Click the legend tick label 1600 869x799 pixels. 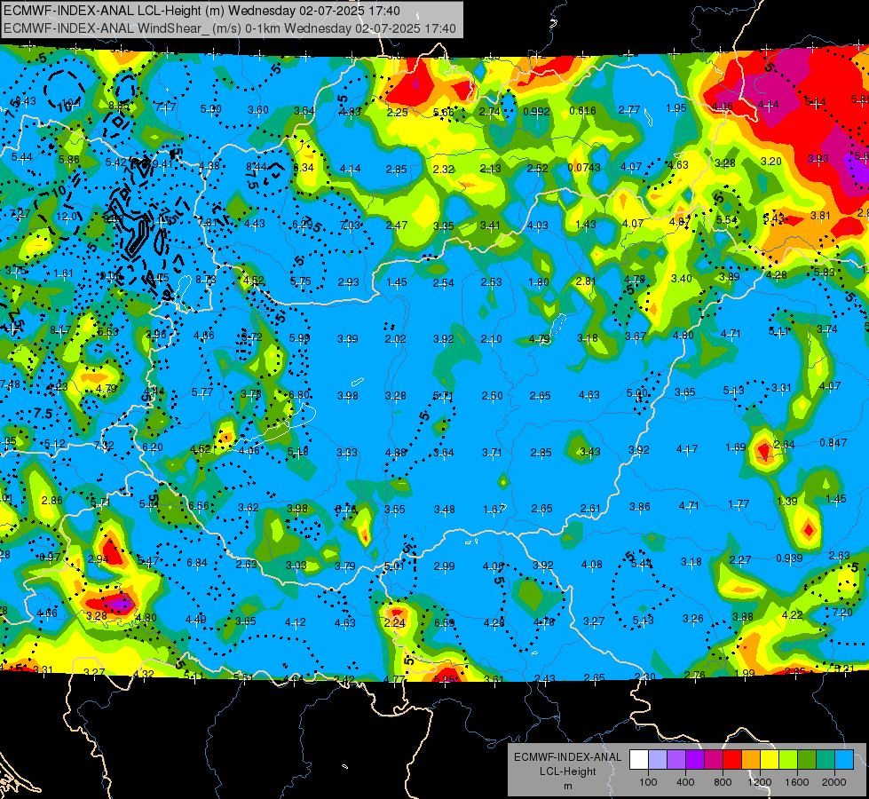point(796,782)
